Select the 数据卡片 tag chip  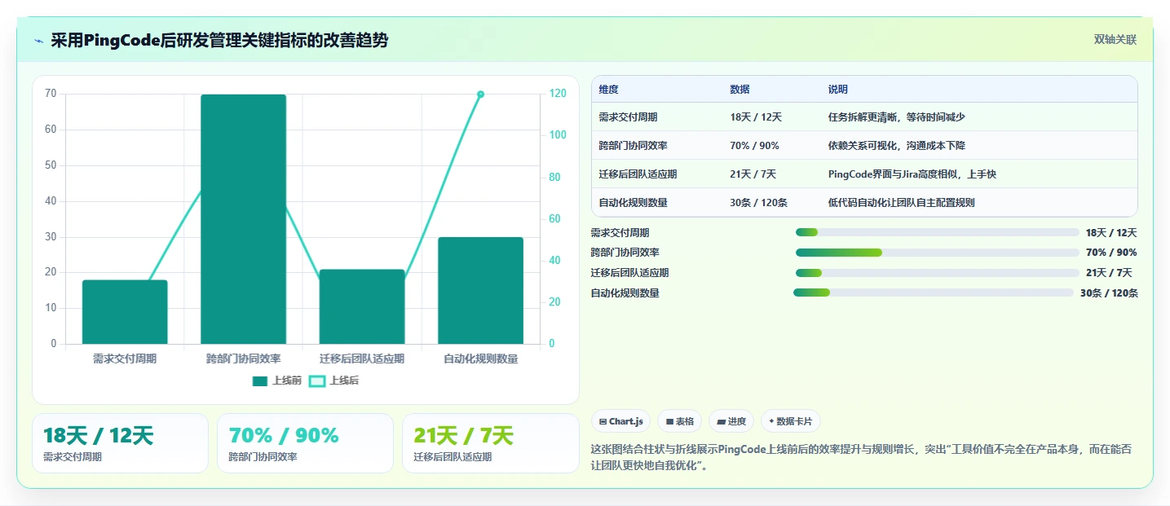(x=790, y=421)
